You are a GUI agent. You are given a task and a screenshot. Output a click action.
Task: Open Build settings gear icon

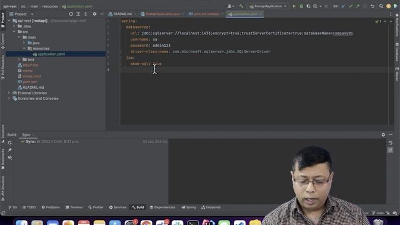pos(383,135)
